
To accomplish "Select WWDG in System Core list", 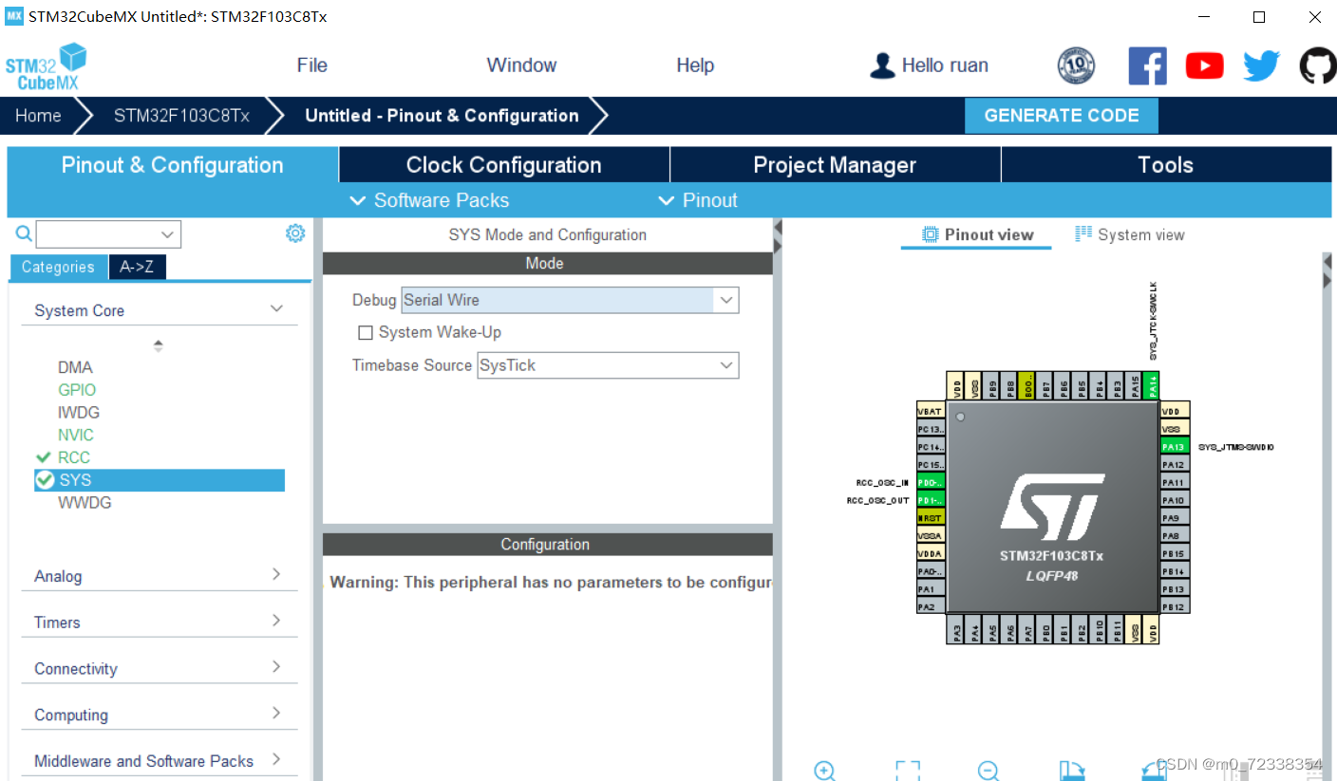I will pos(85,503).
